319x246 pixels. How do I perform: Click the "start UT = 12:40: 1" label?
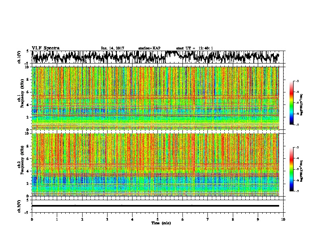195,48
